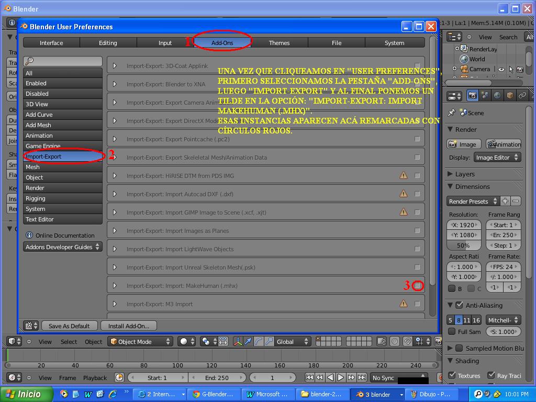This screenshot has width=536, height=402.
Task: Click the pin icon next to Scene
Action: [452, 113]
